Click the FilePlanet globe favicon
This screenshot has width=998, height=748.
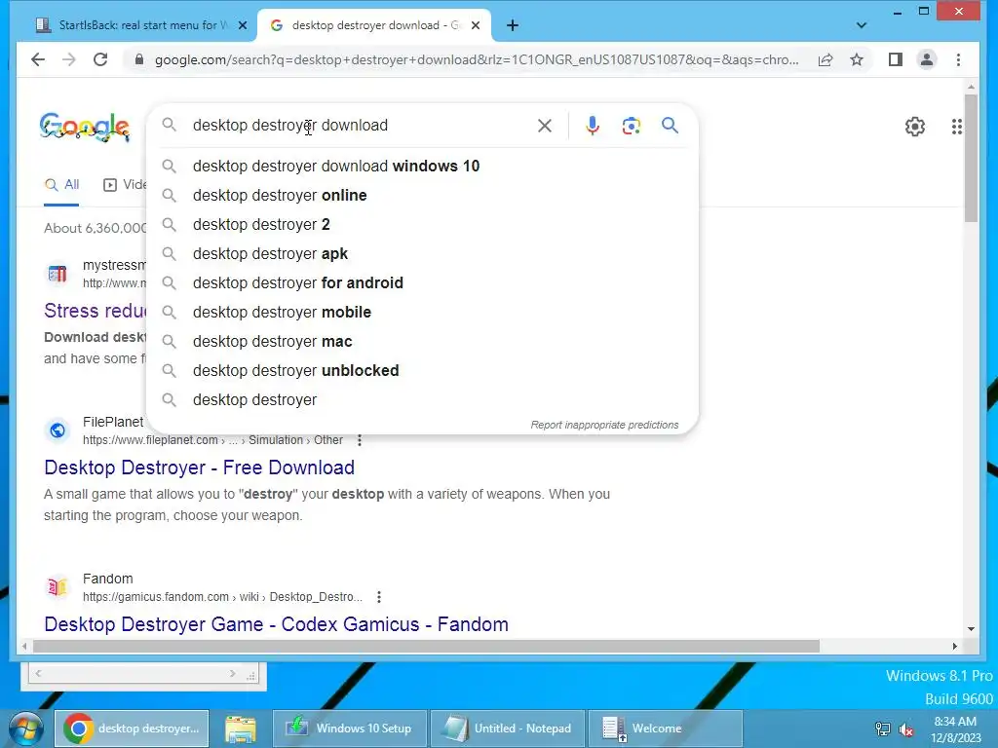coord(58,430)
